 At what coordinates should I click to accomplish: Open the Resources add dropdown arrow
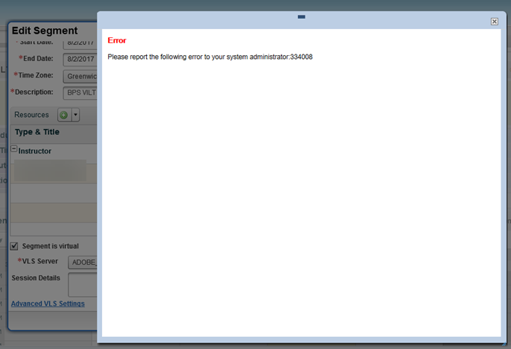click(x=75, y=115)
